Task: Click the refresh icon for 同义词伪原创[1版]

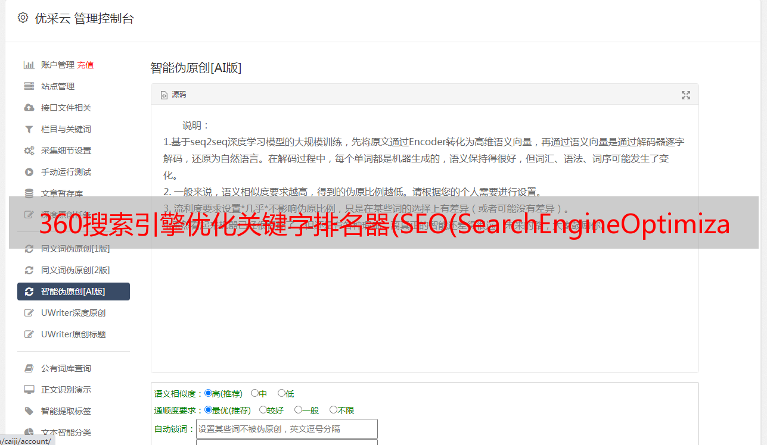Action: click(29, 249)
